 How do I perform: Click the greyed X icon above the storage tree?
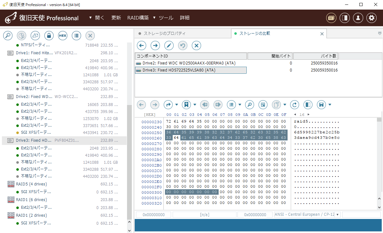(90, 36)
